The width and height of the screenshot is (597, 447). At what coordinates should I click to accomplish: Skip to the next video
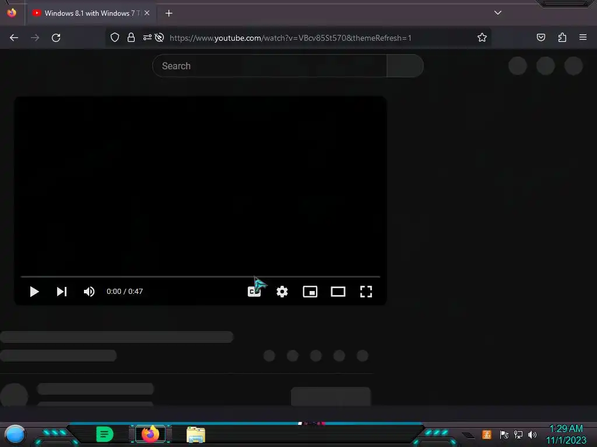62,292
